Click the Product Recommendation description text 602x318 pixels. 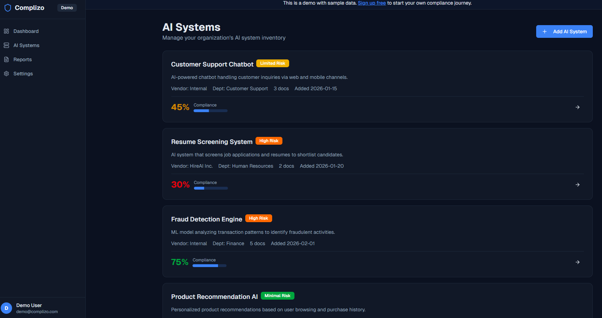(x=268, y=310)
